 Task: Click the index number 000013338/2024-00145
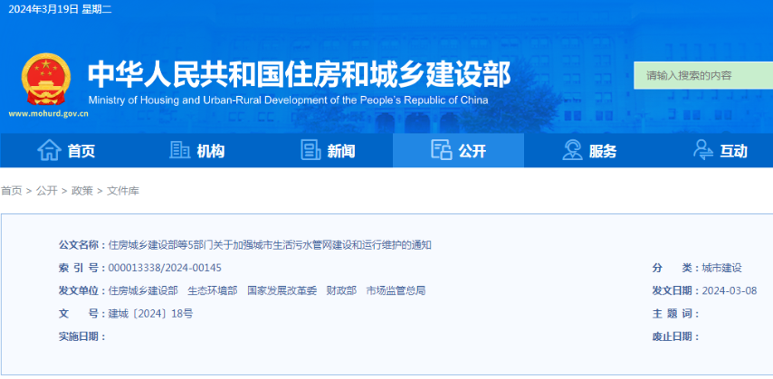click(x=165, y=268)
